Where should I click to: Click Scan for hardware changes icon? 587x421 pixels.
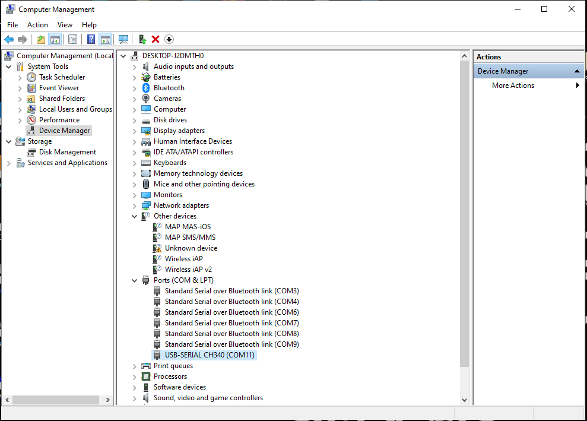click(x=123, y=39)
